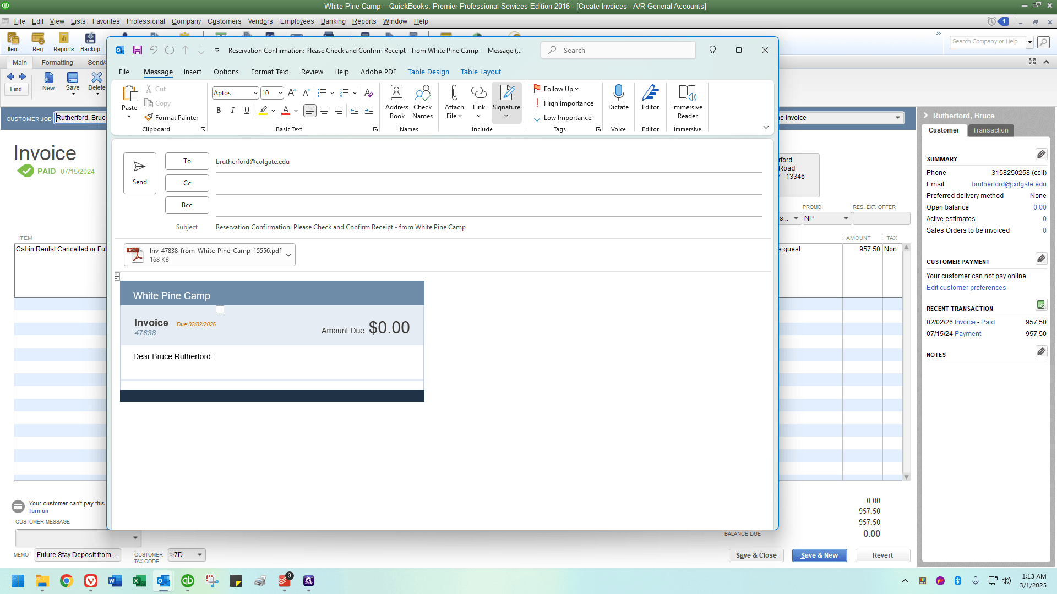
Task: Click Revert button in QuickBooks
Action: [x=882, y=555]
